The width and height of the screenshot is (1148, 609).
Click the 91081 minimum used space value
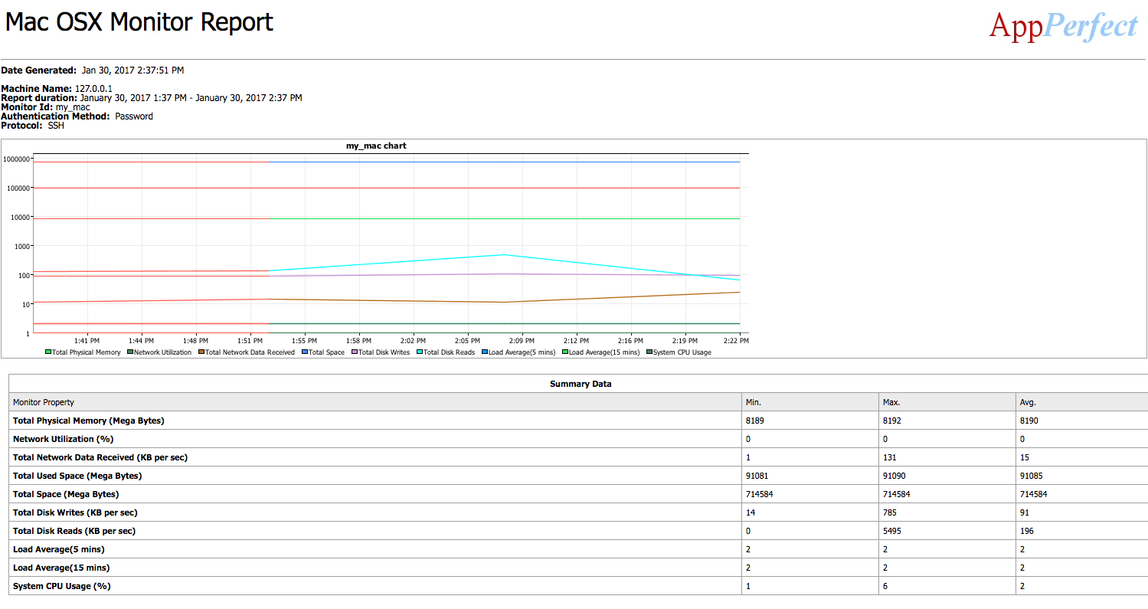coord(757,476)
